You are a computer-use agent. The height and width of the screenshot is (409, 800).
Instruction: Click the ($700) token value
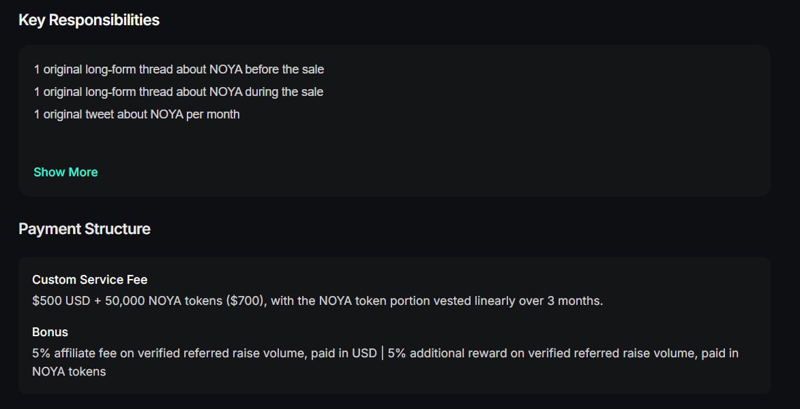245,301
